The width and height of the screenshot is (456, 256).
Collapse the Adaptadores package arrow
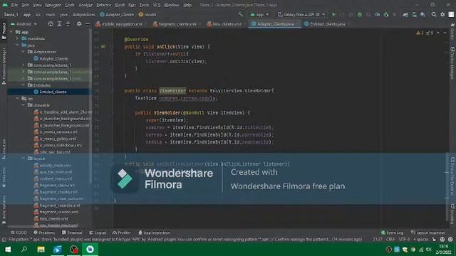(24, 52)
